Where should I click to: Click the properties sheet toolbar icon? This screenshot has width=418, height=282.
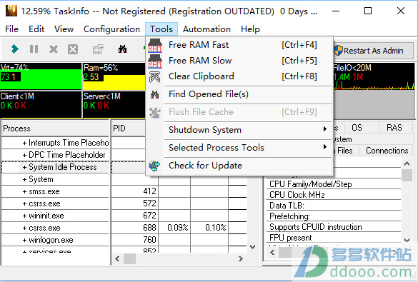point(98,49)
